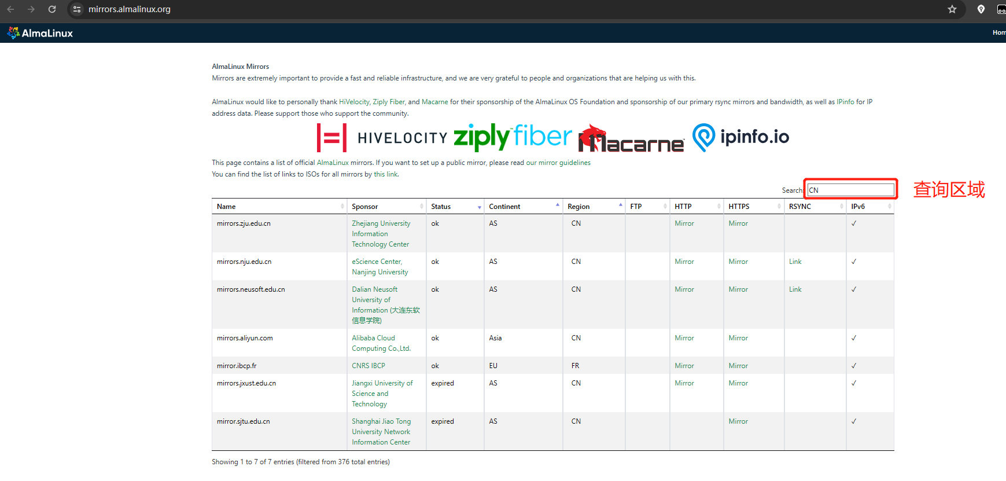Sort table by HTTPS column
Viewport: 1006px width, 481px height.
pyautogui.click(x=754, y=207)
